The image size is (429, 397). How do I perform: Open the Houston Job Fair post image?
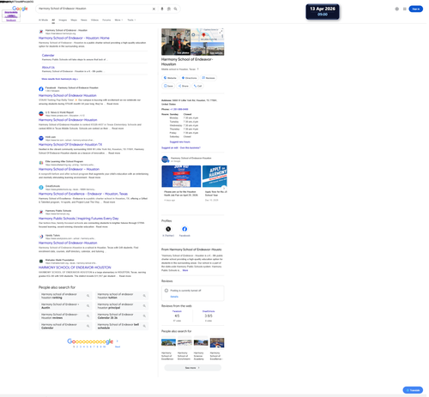[181, 177]
